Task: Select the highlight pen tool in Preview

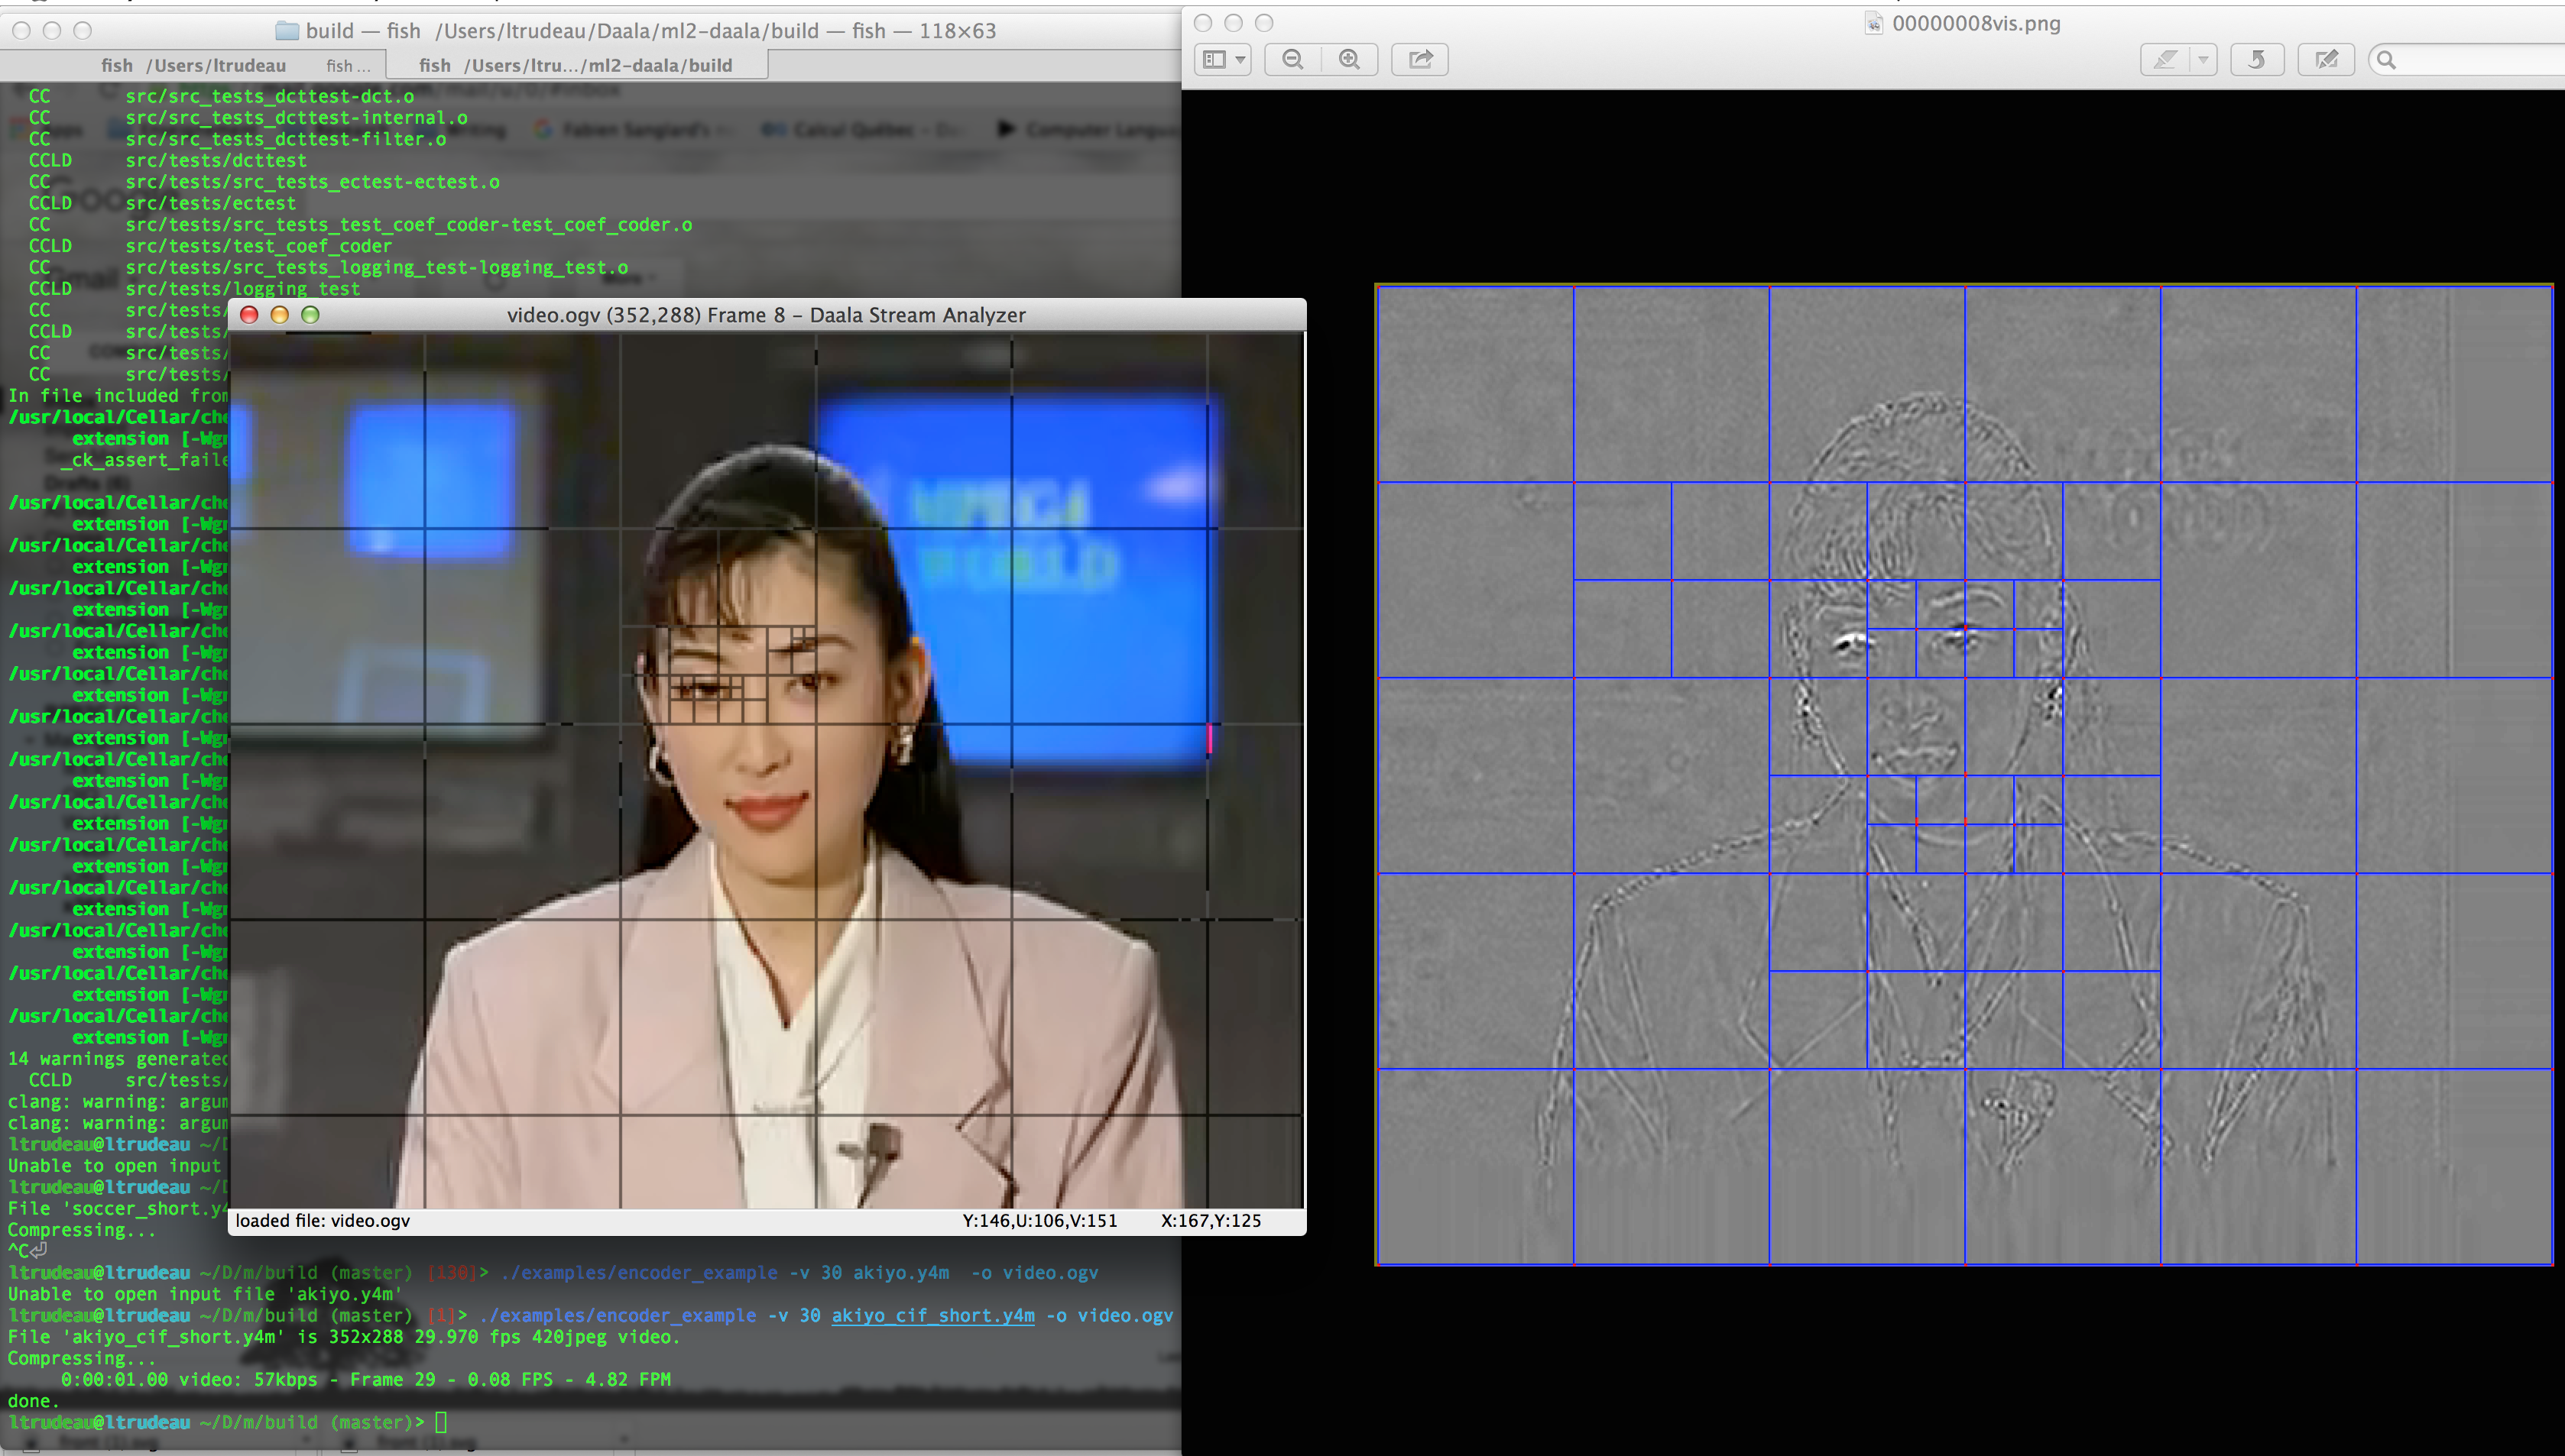Action: point(2165,59)
